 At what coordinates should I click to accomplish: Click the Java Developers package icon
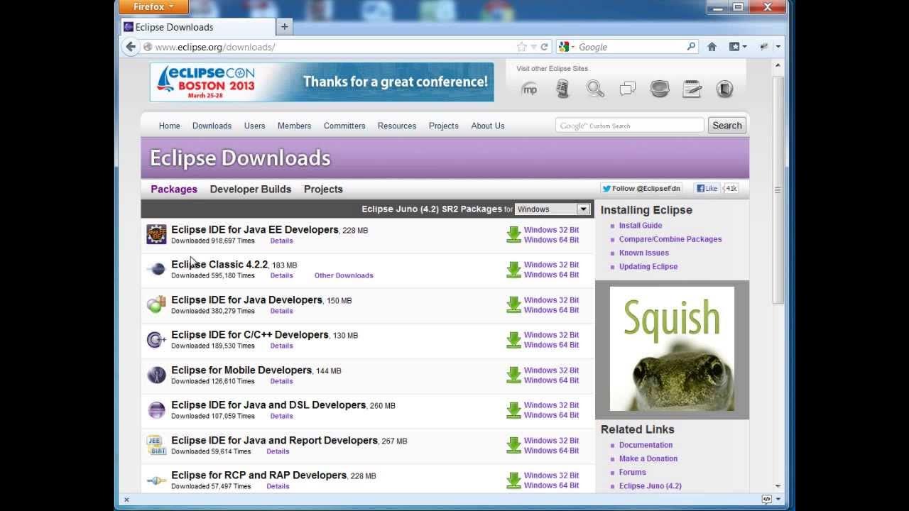tap(156, 304)
